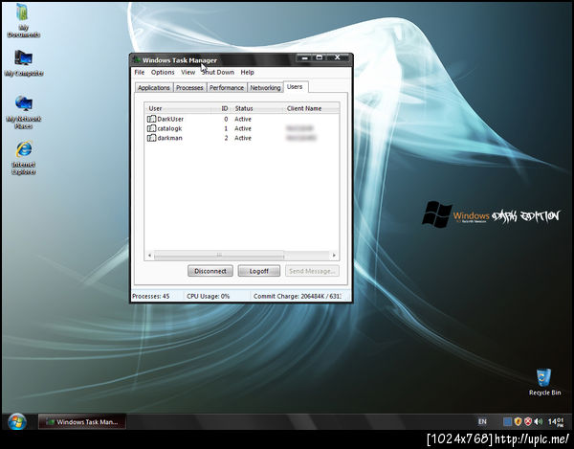The height and width of the screenshot is (449, 574).
Task: Click the taskbar clock
Action: click(x=556, y=422)
